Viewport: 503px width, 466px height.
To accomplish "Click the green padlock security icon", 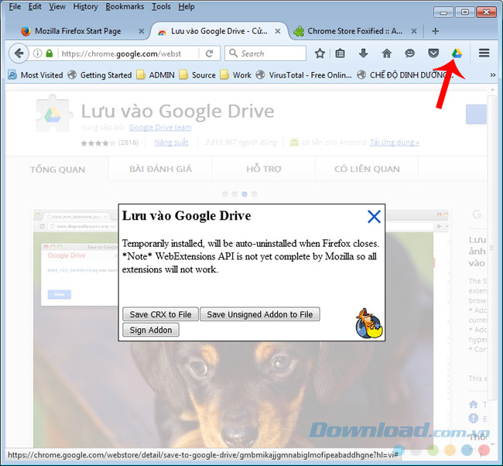I will click(49, 53).
